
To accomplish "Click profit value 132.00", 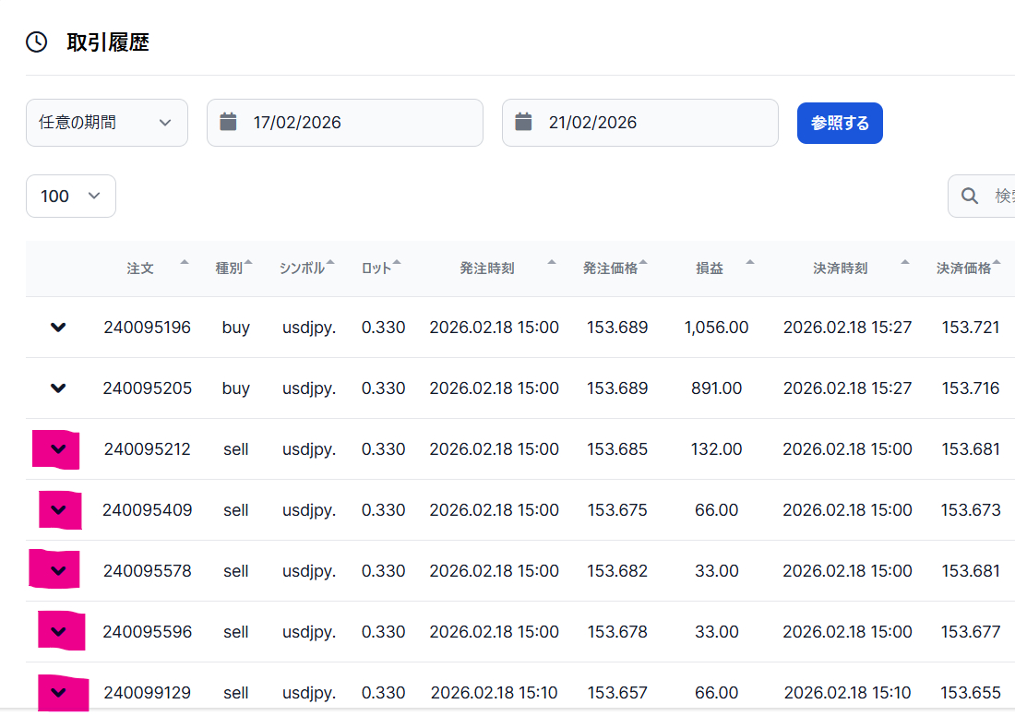I will click(716, 449).
